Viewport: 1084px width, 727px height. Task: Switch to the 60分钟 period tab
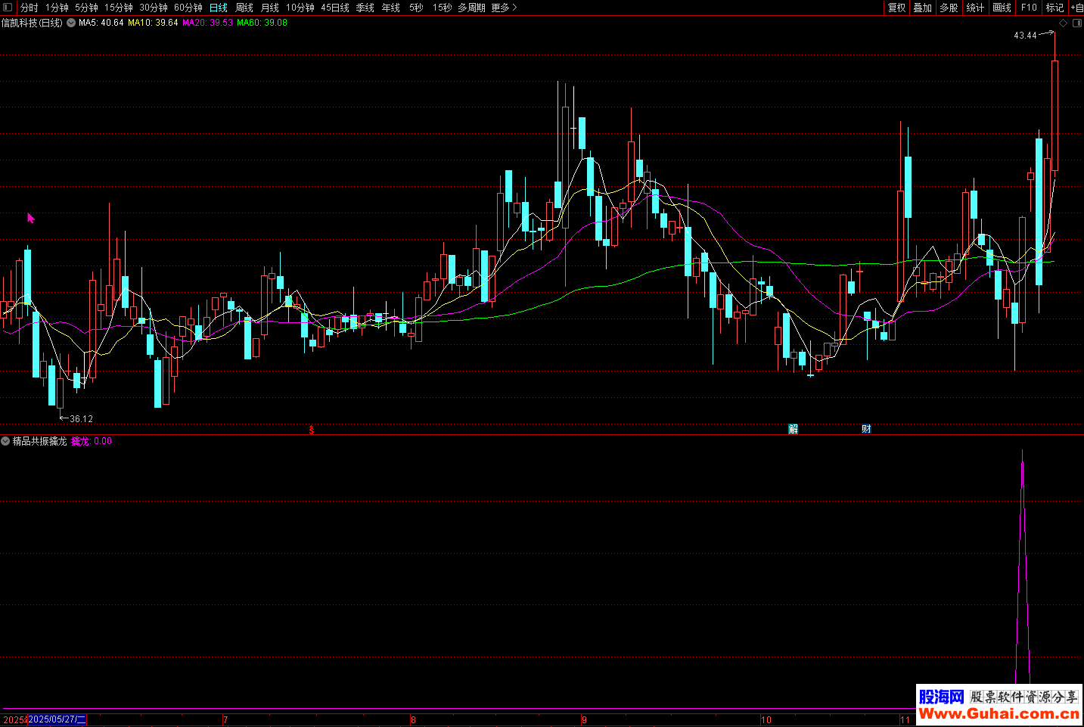[x=188, y=8]
